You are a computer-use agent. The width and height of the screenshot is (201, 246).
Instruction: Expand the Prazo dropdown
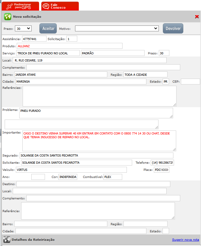(23, 29)
